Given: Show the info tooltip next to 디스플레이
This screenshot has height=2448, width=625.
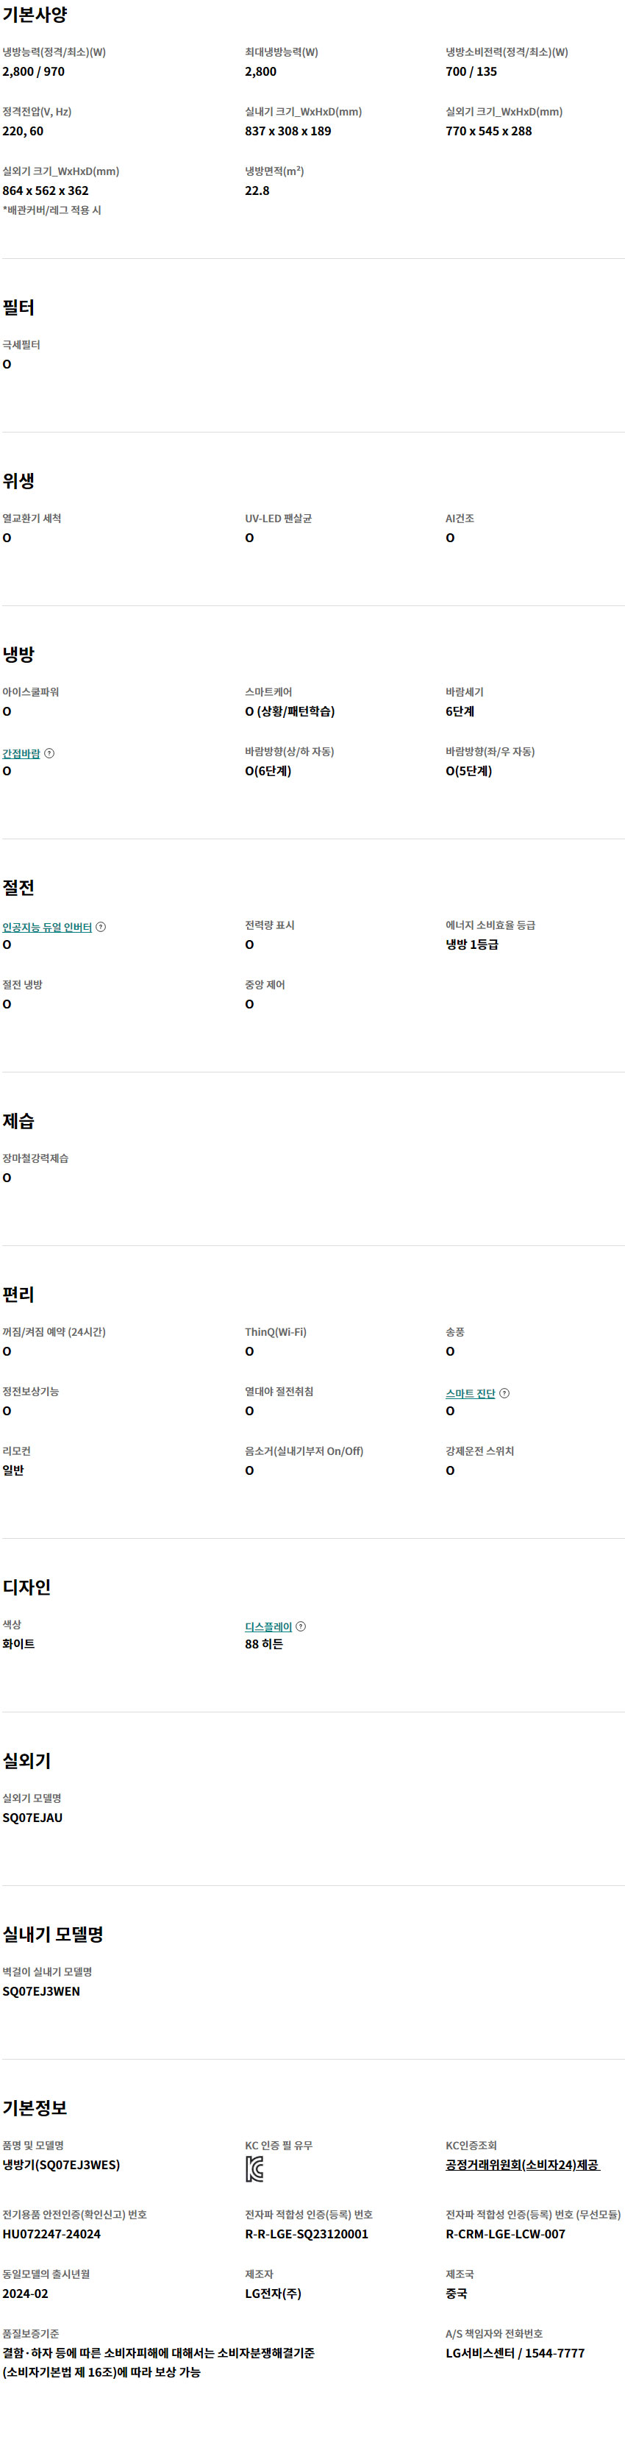Looking at the screenshot, I should 301,1626.
